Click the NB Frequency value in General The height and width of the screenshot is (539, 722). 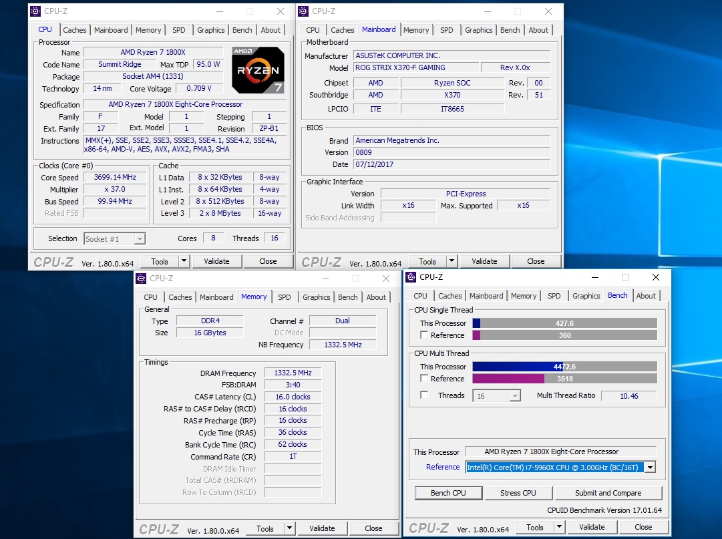(x=343, y=345)
